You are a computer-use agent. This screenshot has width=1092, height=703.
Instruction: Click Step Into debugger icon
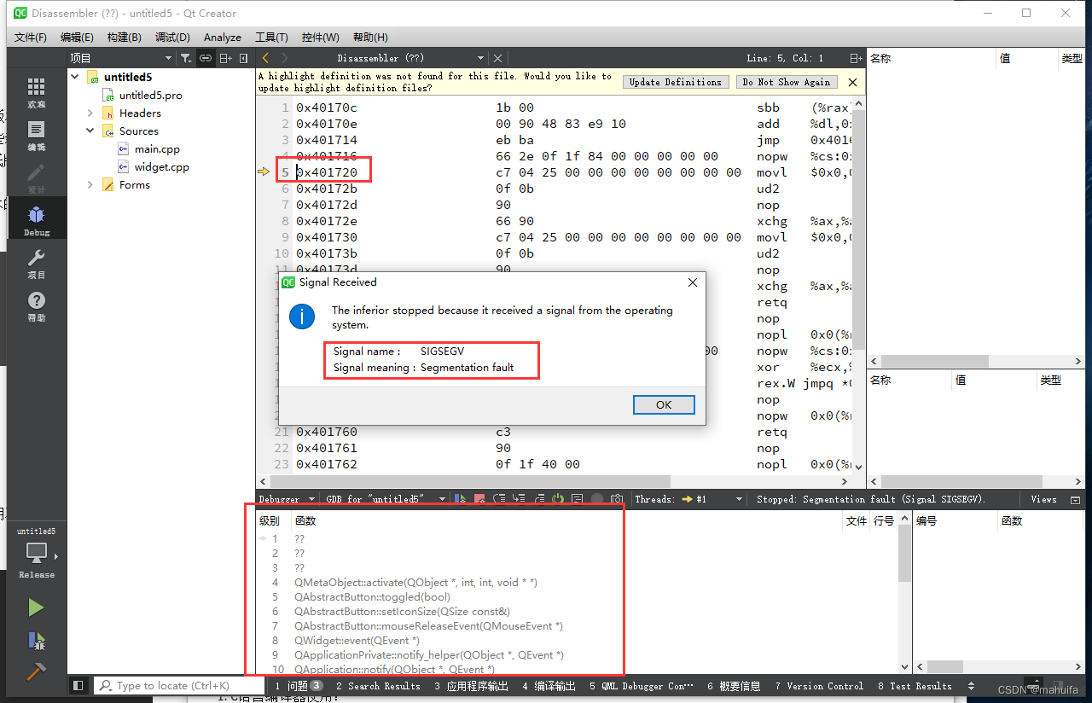(519, 499)
